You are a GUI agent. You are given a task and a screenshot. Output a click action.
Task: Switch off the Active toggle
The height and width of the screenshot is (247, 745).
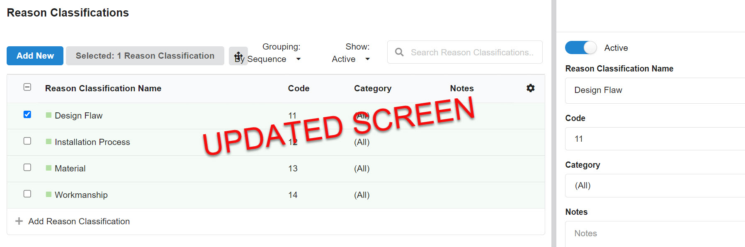(580, 48)
